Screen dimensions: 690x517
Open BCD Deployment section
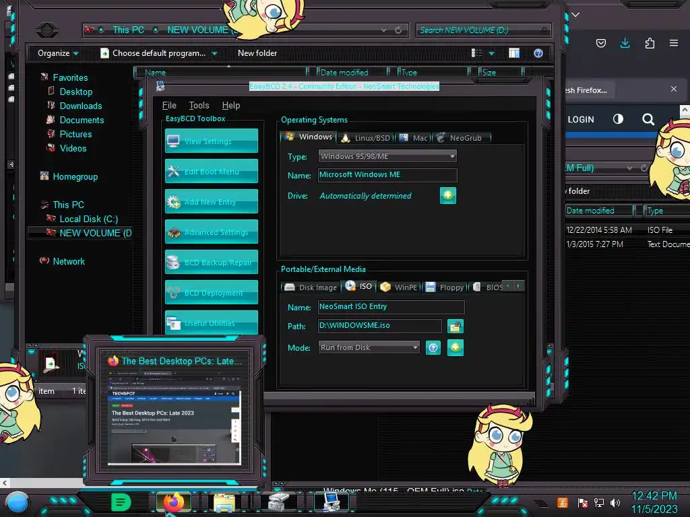pos(211,292)
